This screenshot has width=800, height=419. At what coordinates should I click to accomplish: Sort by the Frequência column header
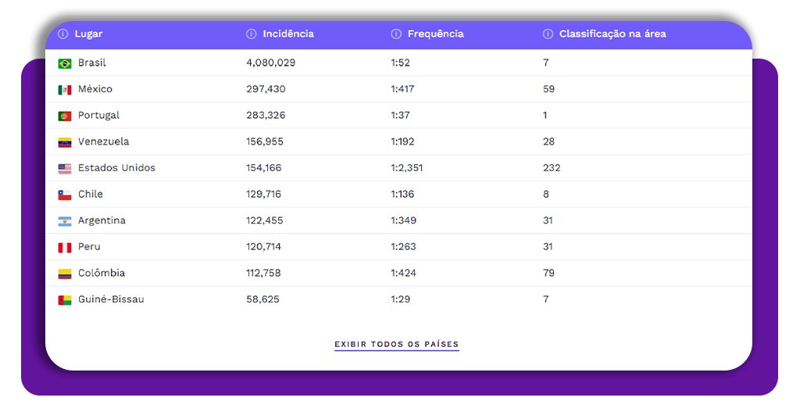pyautogui.click(x=435, y=34)
